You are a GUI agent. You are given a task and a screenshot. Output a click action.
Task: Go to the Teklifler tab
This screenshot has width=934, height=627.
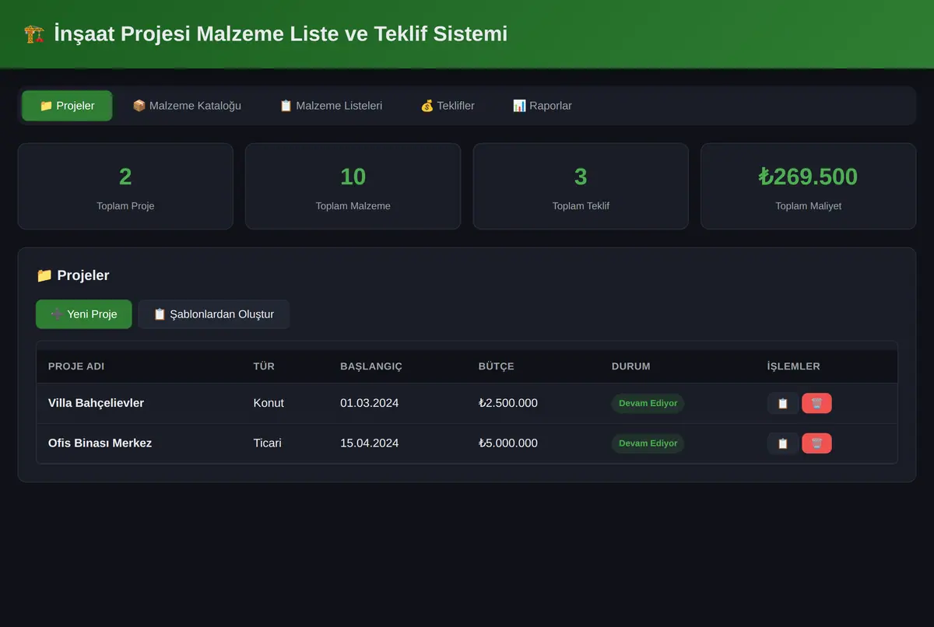click(x=448, y=106)
